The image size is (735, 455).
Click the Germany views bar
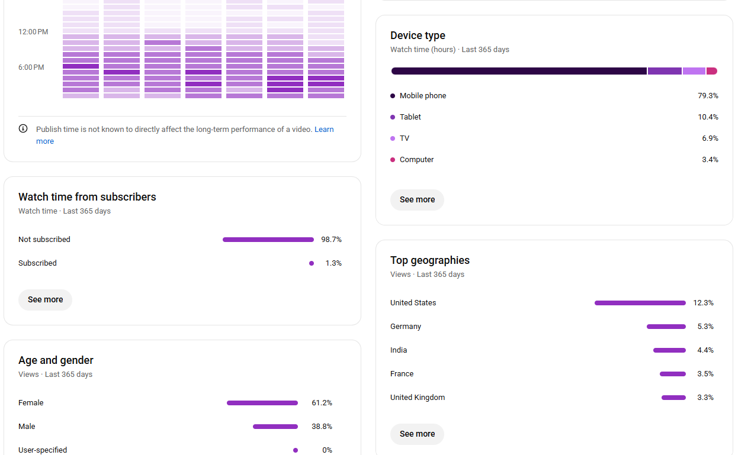click(666, 327)
